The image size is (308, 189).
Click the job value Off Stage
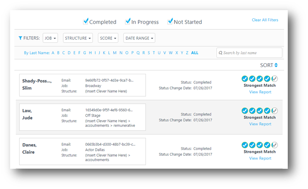tap(93, 115)
